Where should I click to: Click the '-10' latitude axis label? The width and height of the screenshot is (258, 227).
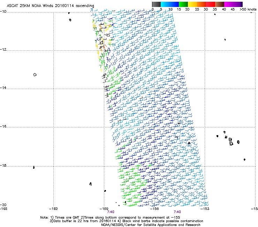(3, 12)
